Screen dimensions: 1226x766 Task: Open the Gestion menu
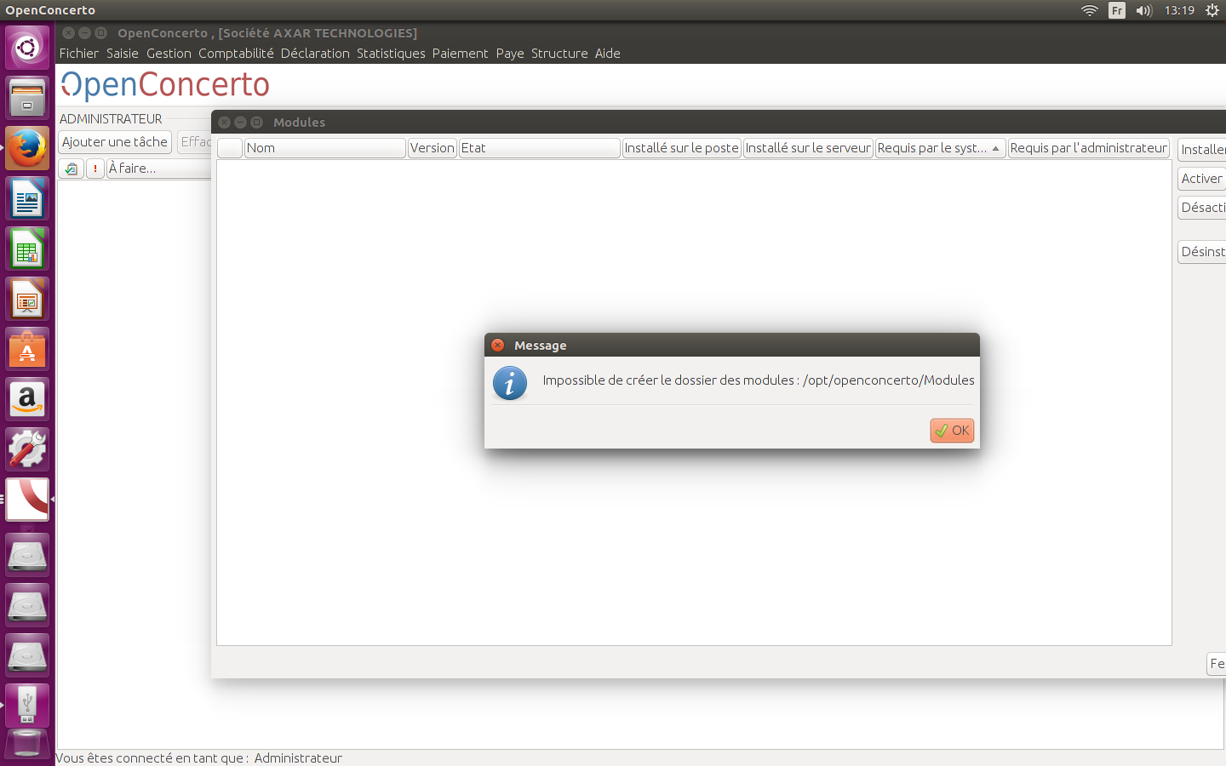pos(169,53)
